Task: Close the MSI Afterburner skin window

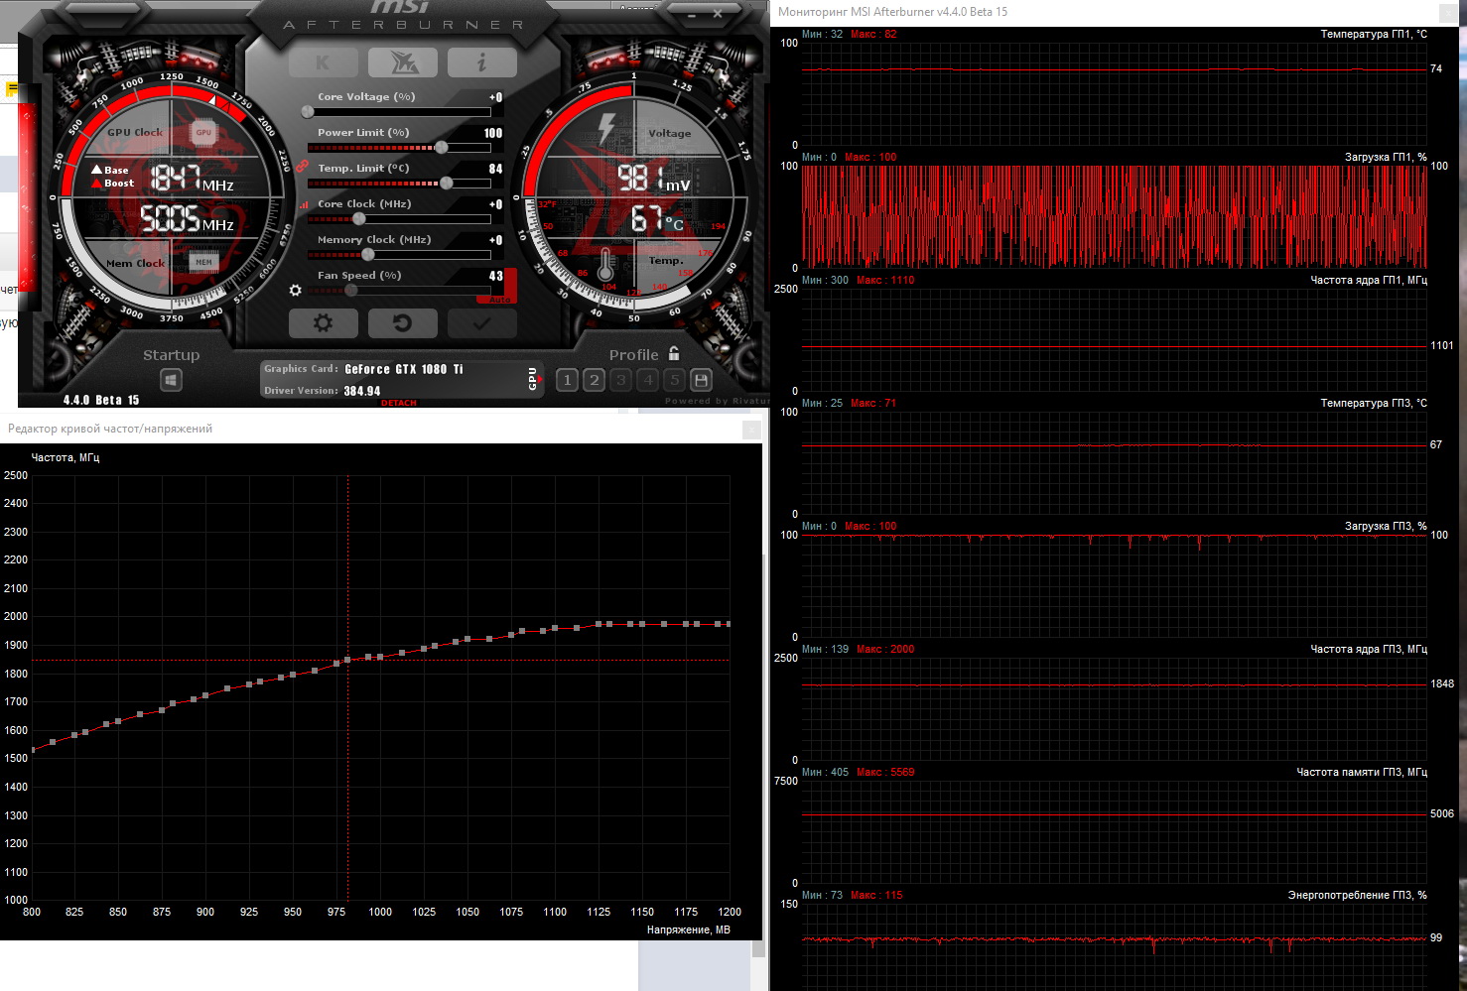Action: click(x=718, y=14)
